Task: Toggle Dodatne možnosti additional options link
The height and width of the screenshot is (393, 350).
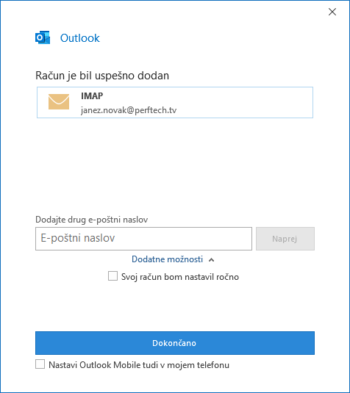Action: click(x=167, y=259)
